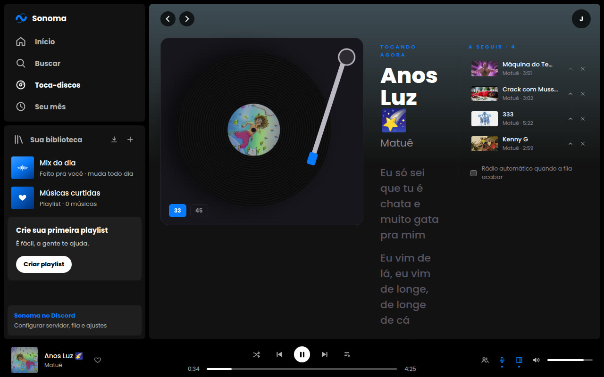
Task: Like Anos Luz with the heart icon
Action: point(98,360)
